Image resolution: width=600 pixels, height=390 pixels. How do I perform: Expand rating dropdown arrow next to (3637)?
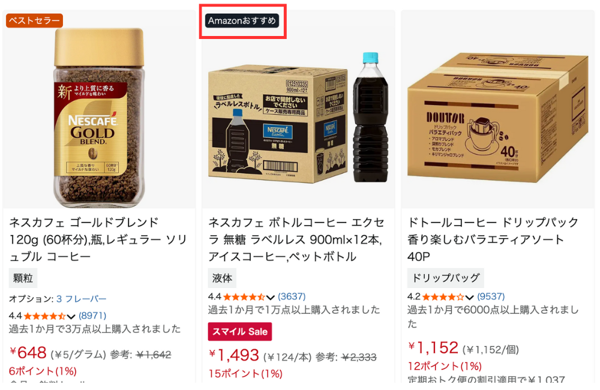pos(271,298)
